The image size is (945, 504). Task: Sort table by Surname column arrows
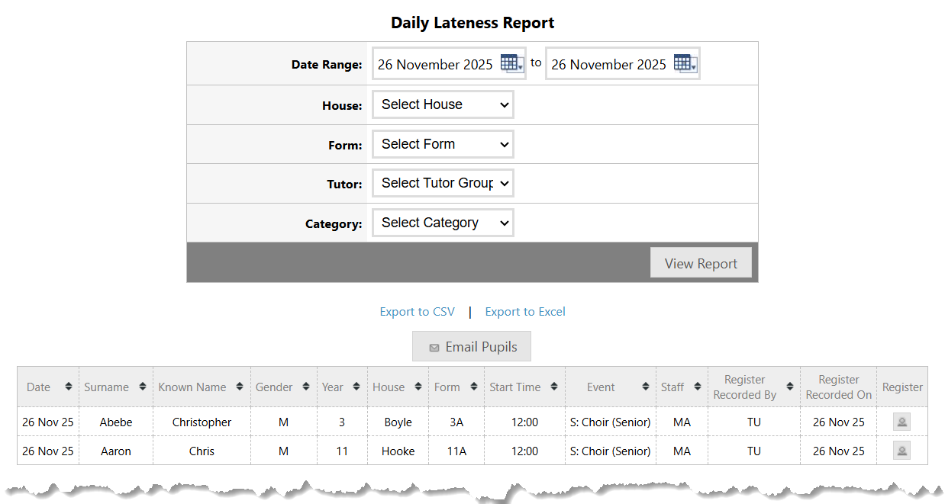(143, 387)
